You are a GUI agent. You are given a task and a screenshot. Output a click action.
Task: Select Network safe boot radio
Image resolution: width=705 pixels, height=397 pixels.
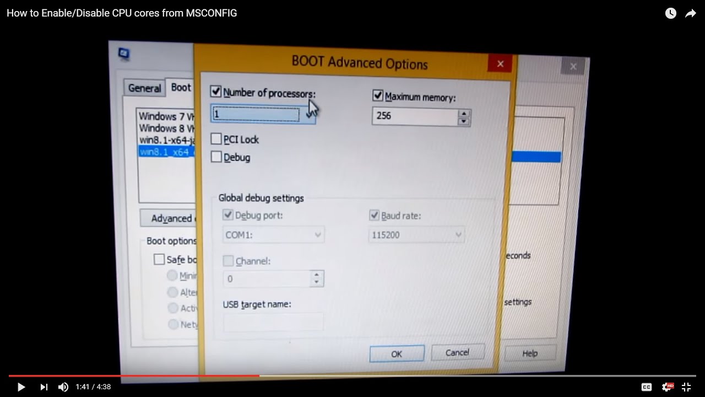click(x=173, y=324)
